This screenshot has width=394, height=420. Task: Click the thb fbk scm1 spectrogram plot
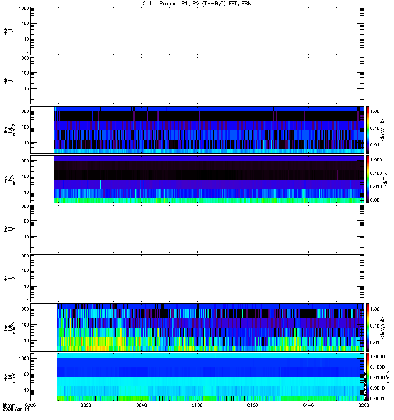pyautogui.click(x=209, y=179)
